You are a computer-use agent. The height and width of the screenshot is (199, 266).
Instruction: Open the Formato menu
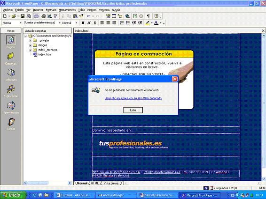(51, 10)
